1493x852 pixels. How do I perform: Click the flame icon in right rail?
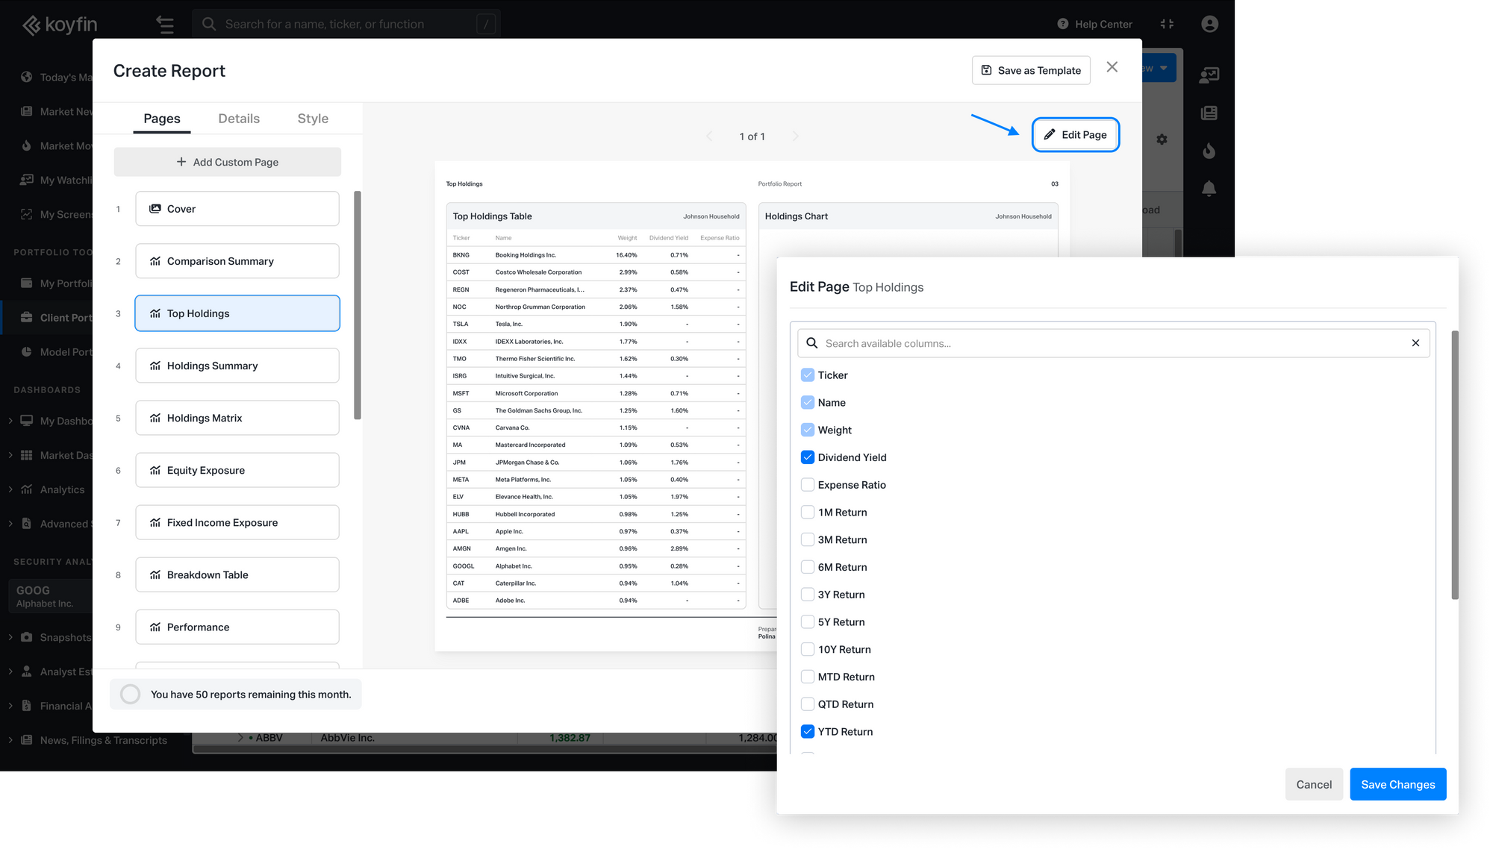[1209, 151]
